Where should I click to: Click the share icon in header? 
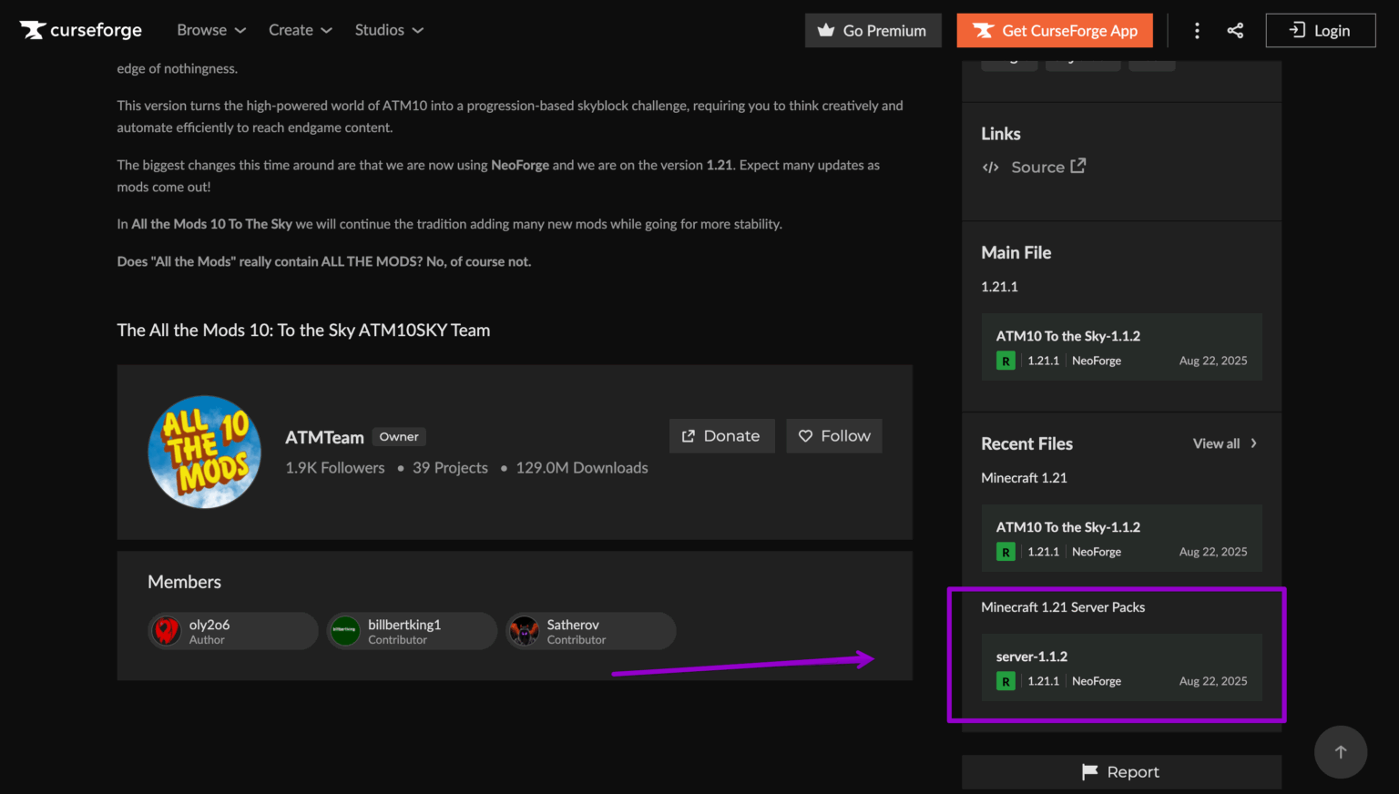1235,31
